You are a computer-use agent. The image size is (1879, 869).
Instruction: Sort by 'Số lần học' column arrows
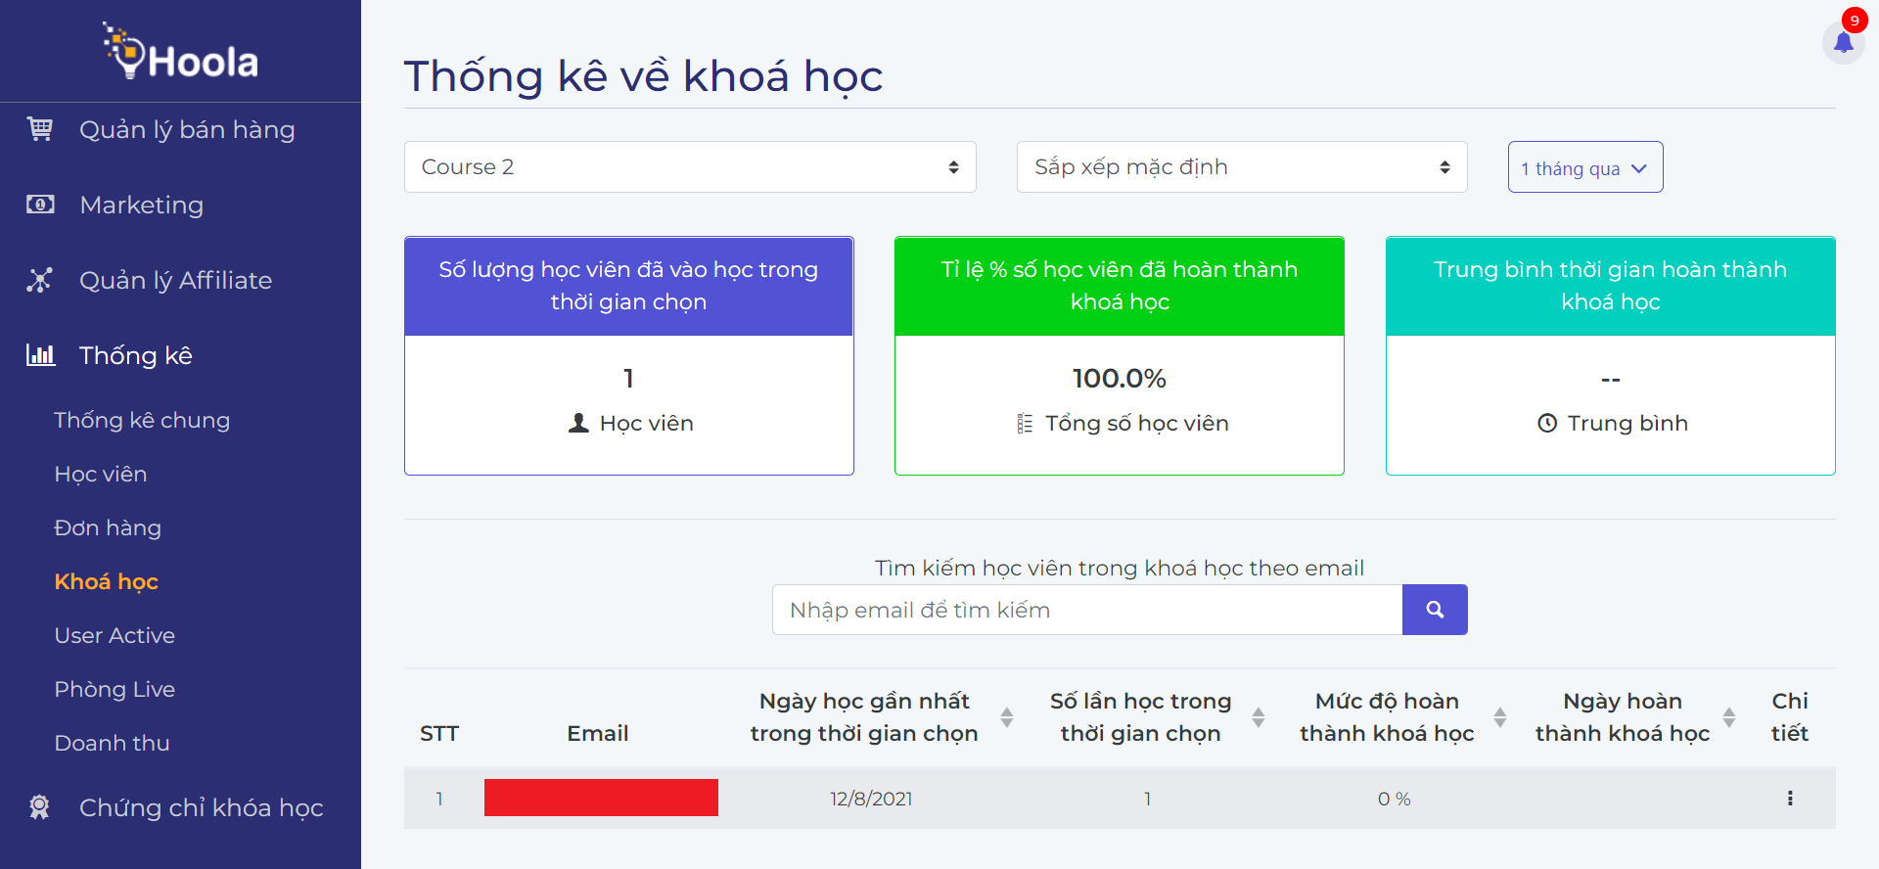(1258, 717)
